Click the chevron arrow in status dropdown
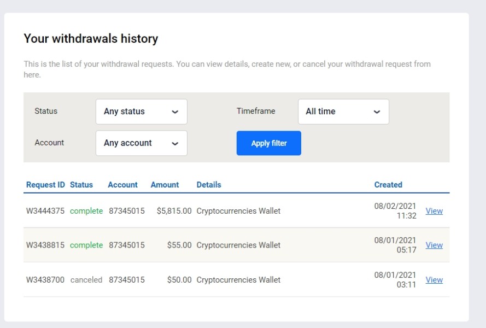The height and width of the screenshot is (328, 486). pyautogui.click(x=175, y=112)
